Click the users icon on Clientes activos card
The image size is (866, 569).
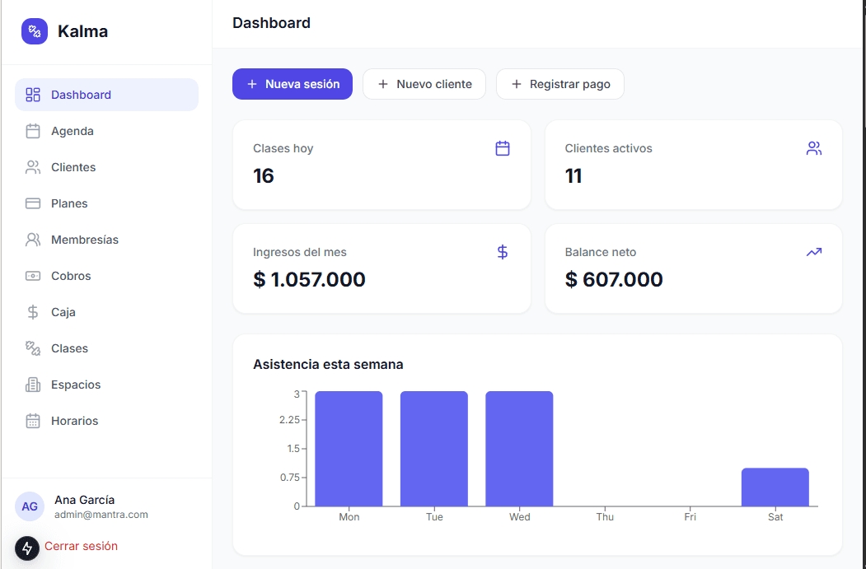point(814,148)
